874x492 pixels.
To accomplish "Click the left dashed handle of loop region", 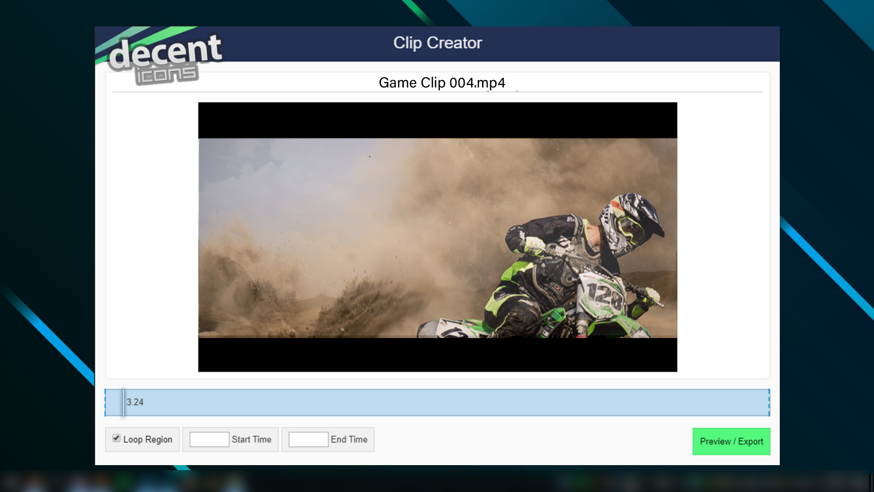I will coord(106,403).
